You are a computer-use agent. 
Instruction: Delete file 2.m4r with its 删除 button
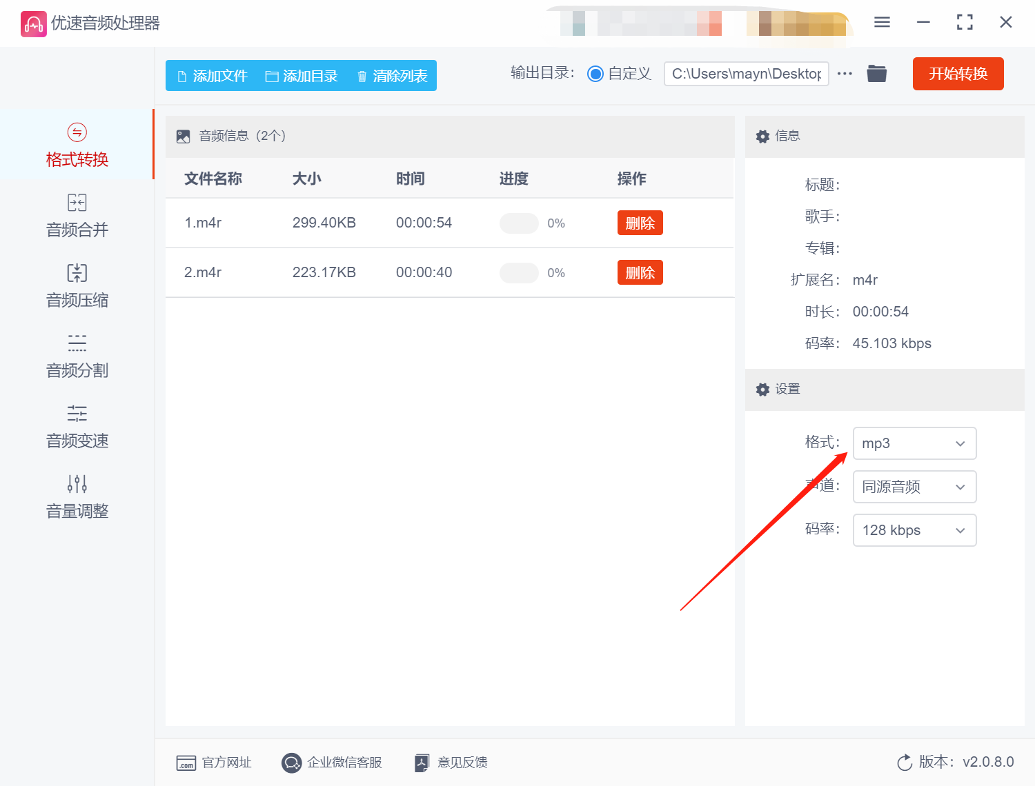pyautogui.click(x=640, y=272)
